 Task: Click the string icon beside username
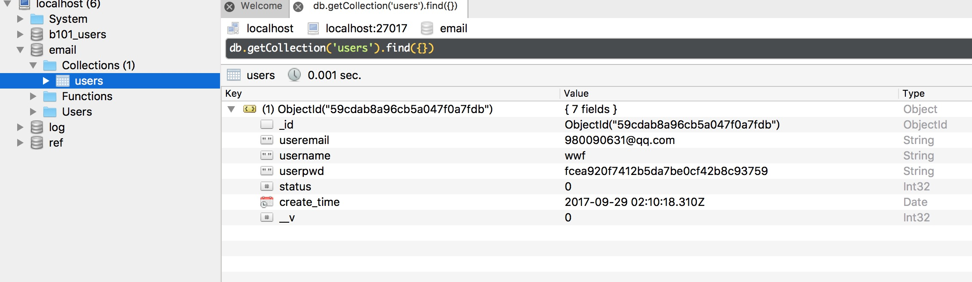click(267, 156)
